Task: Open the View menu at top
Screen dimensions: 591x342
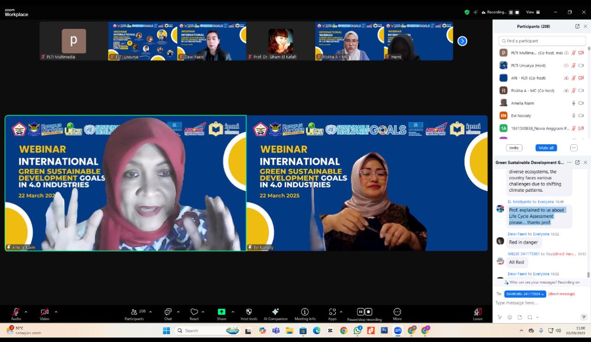Action: click(532, 12)
